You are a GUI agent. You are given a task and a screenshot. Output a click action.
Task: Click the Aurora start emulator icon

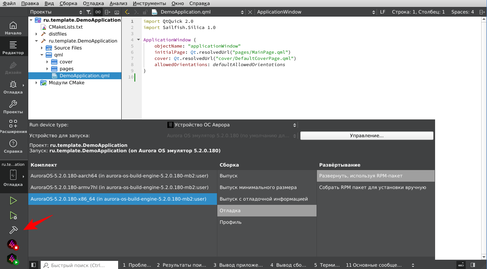pyautogui.click(x=13, y=259)
